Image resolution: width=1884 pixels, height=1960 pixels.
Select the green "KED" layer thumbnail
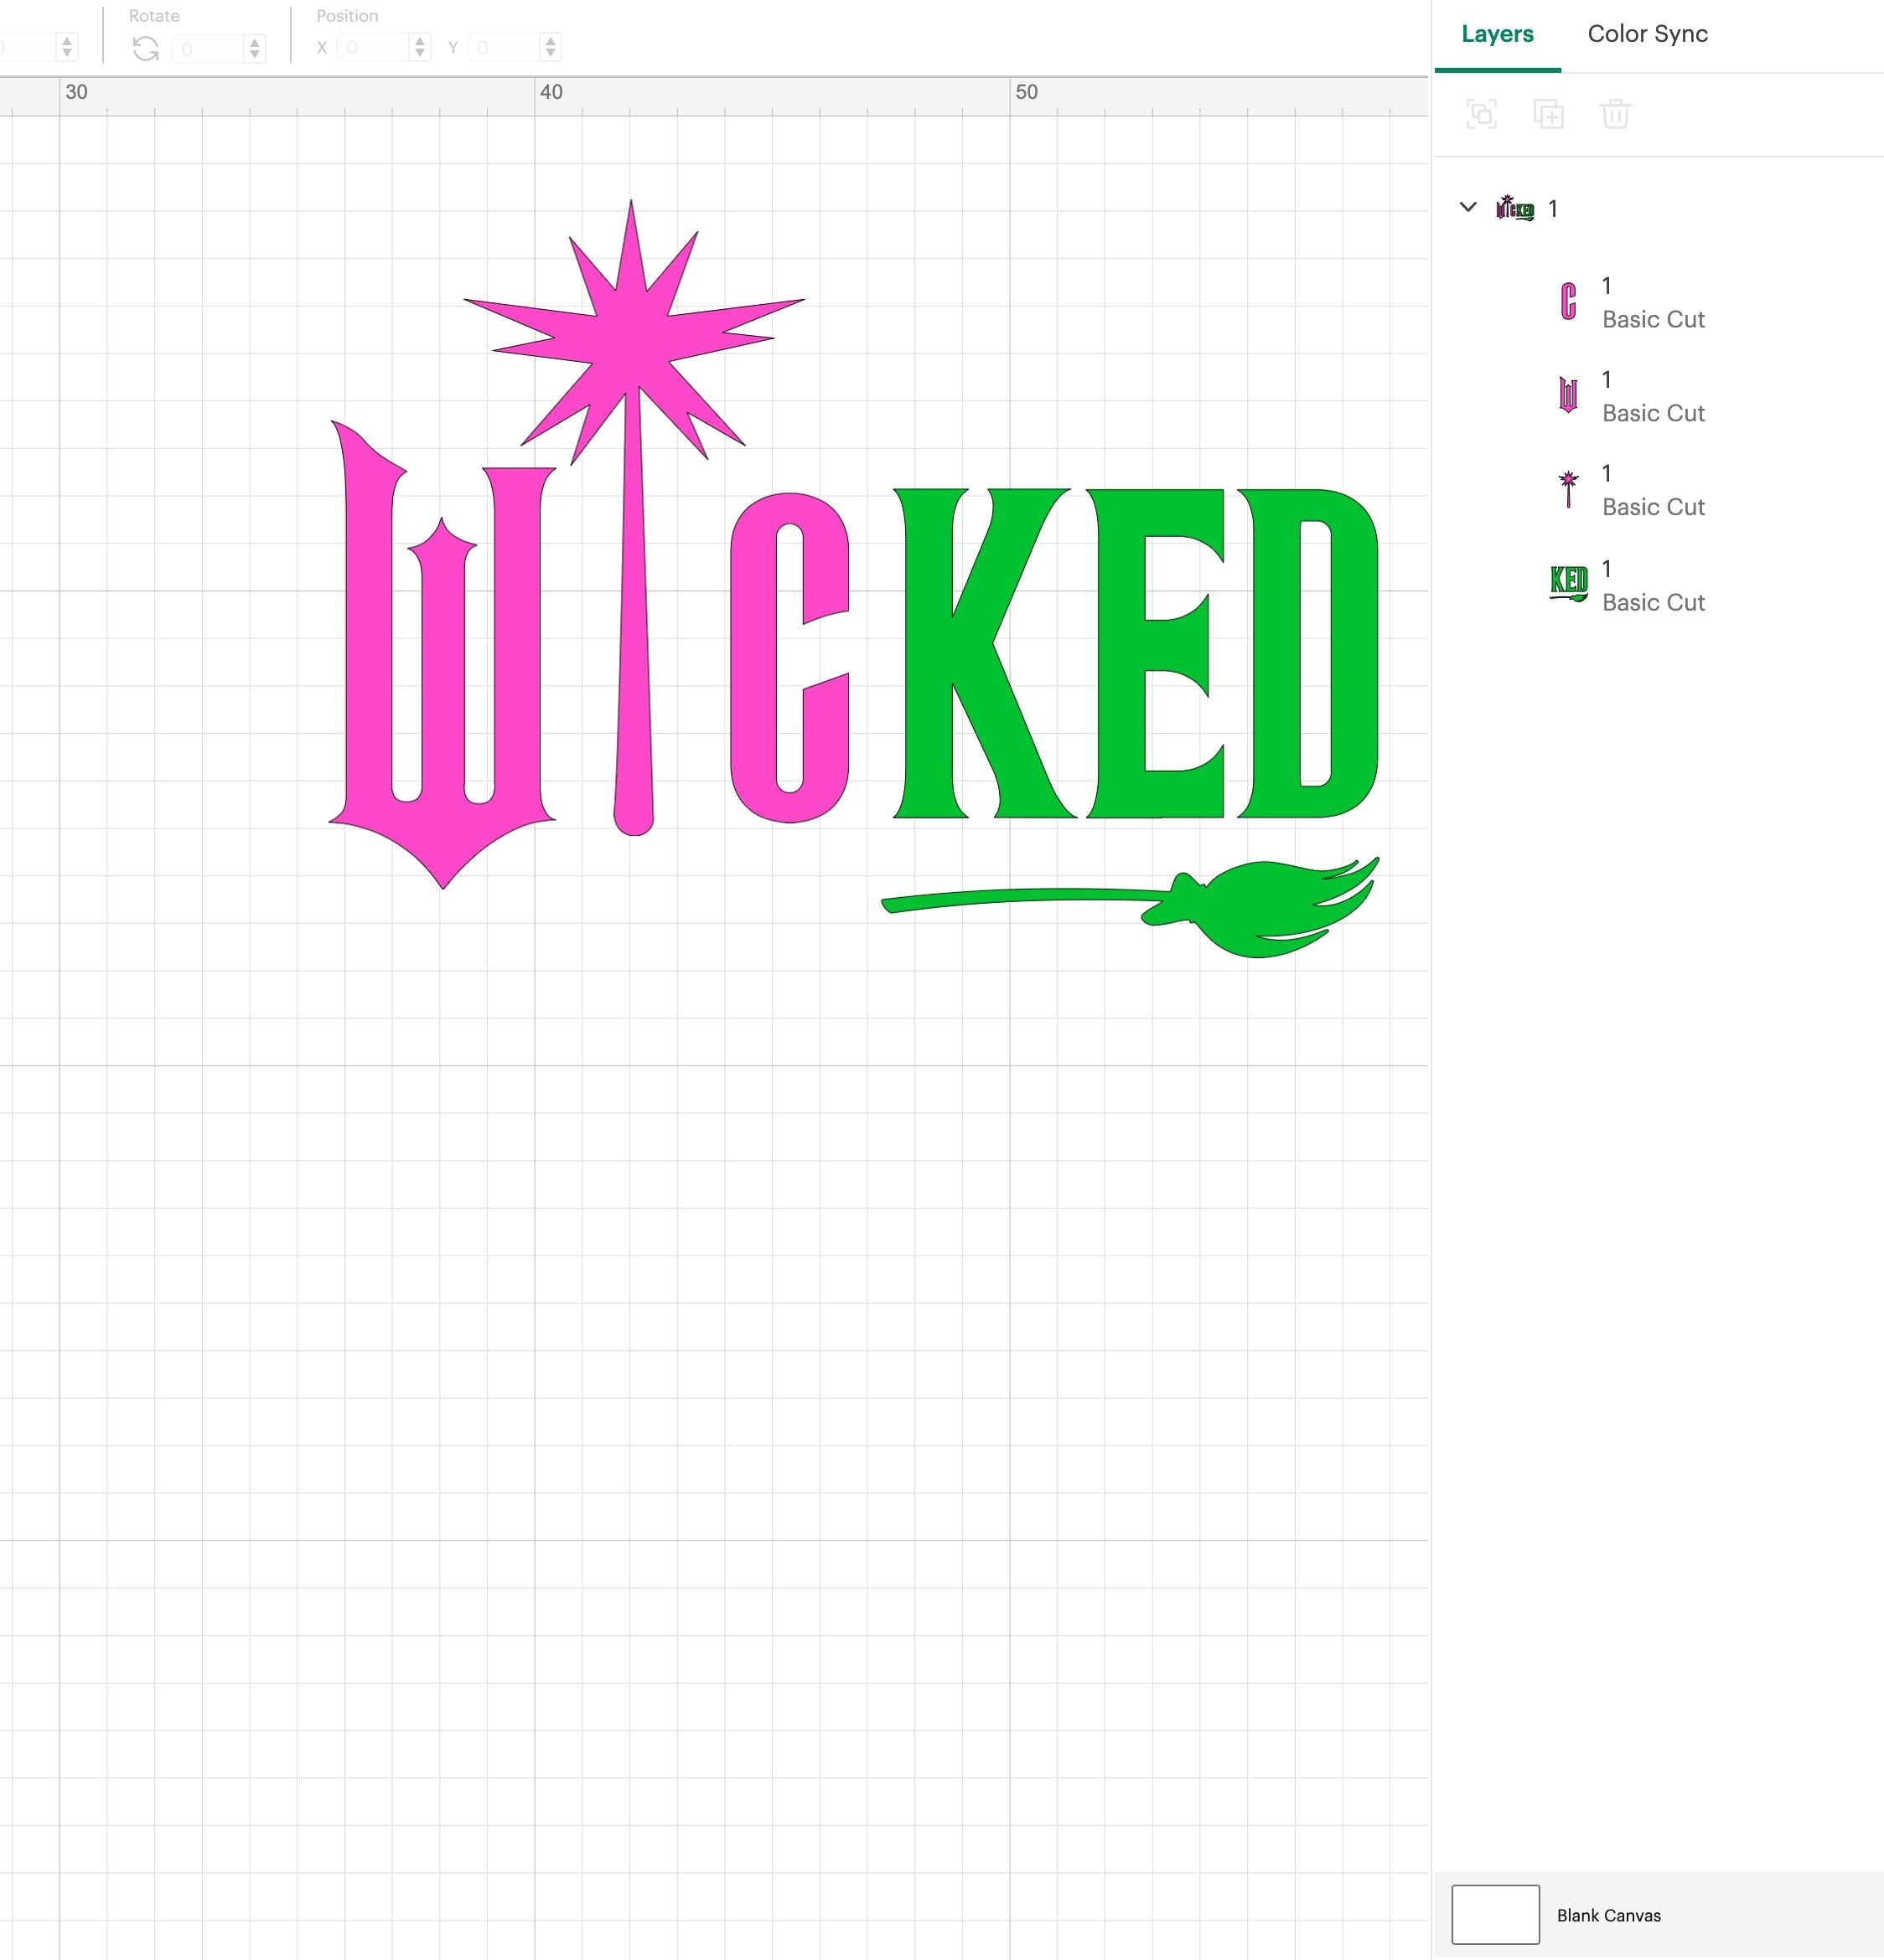point(1571,583)
